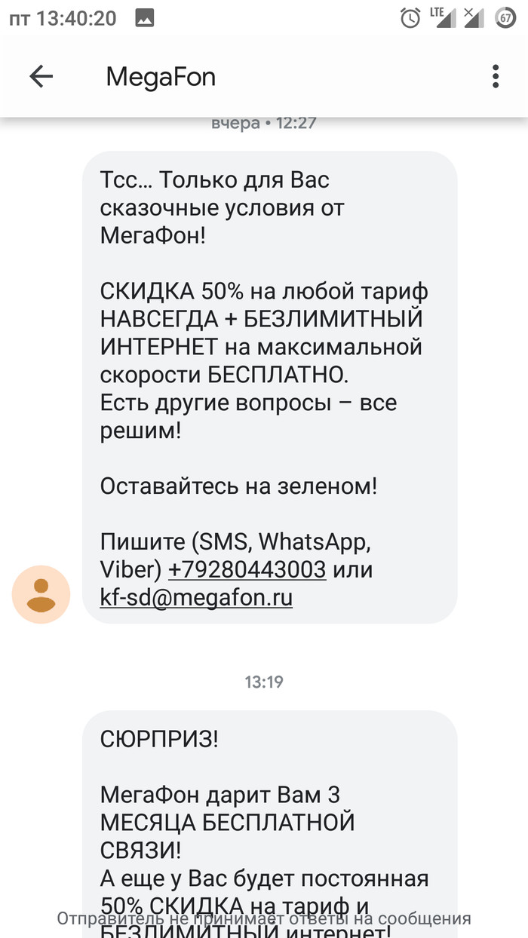Tap the no-signal SIM icon with cross
The image size is (528, 938).
[x=472, y=17]
